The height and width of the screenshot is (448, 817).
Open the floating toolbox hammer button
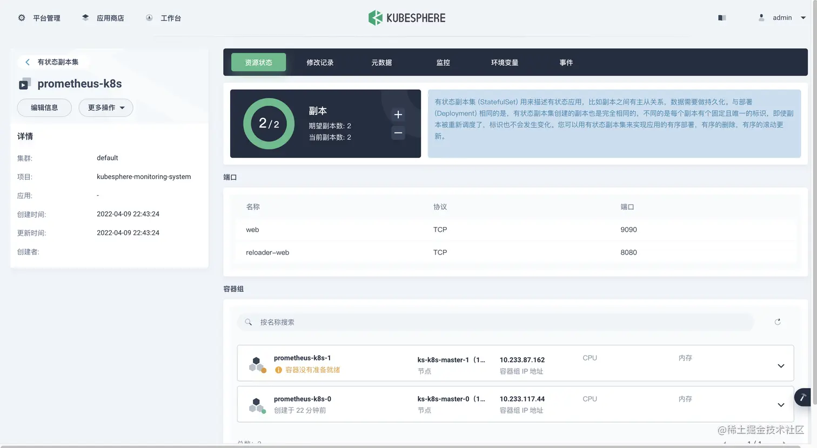click(803, 397)
